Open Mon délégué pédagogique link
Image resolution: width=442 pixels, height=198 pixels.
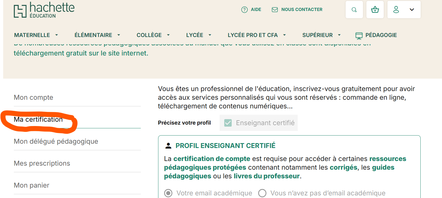click(56, 141)
